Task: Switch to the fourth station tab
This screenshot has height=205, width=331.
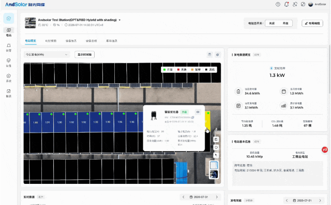Action: coord(91,41)
